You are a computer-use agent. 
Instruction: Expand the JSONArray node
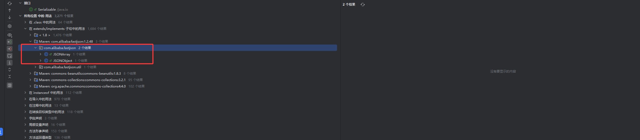[x=41, y=54]
